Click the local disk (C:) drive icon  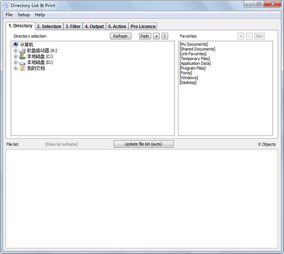click(22, 56)
